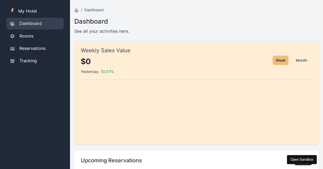Select the Dashboard breadcrumb label
Screen dimensions: 323x169
94,10
